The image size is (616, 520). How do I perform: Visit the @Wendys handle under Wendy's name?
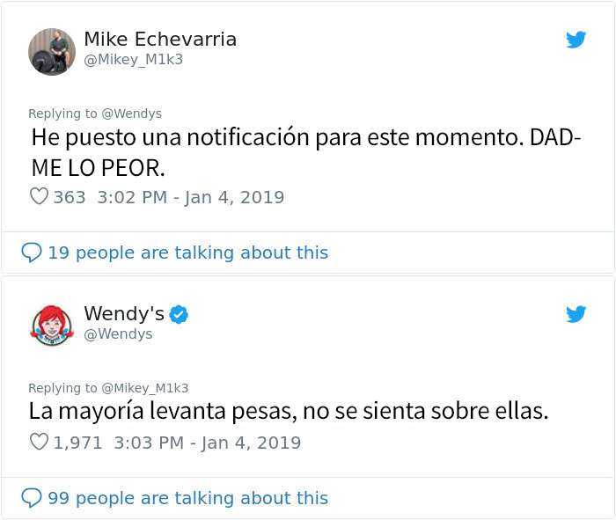click(x=118, y=334)
